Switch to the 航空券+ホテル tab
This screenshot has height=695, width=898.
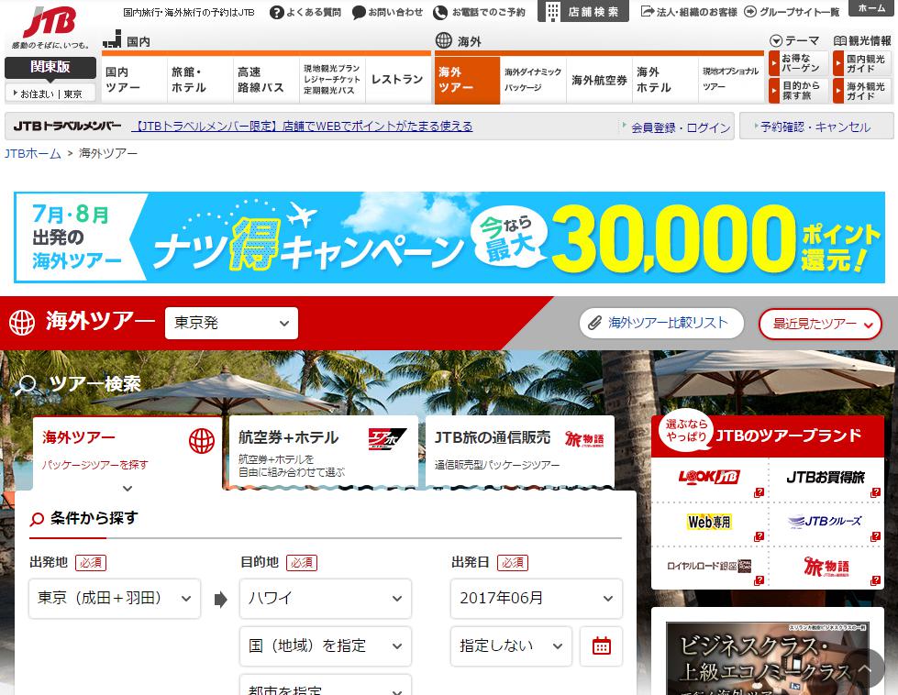pos(324,452)
